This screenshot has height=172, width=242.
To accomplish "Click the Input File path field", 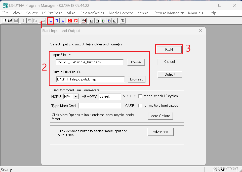I will pyautogui.click(x=90, y=62).
